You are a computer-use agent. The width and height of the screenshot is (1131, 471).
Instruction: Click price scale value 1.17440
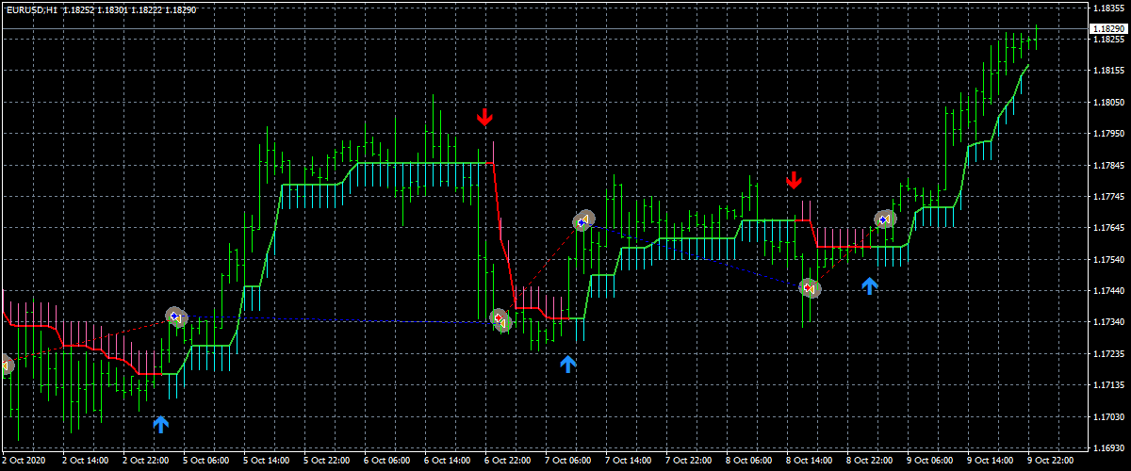[x=1107, y=291]
